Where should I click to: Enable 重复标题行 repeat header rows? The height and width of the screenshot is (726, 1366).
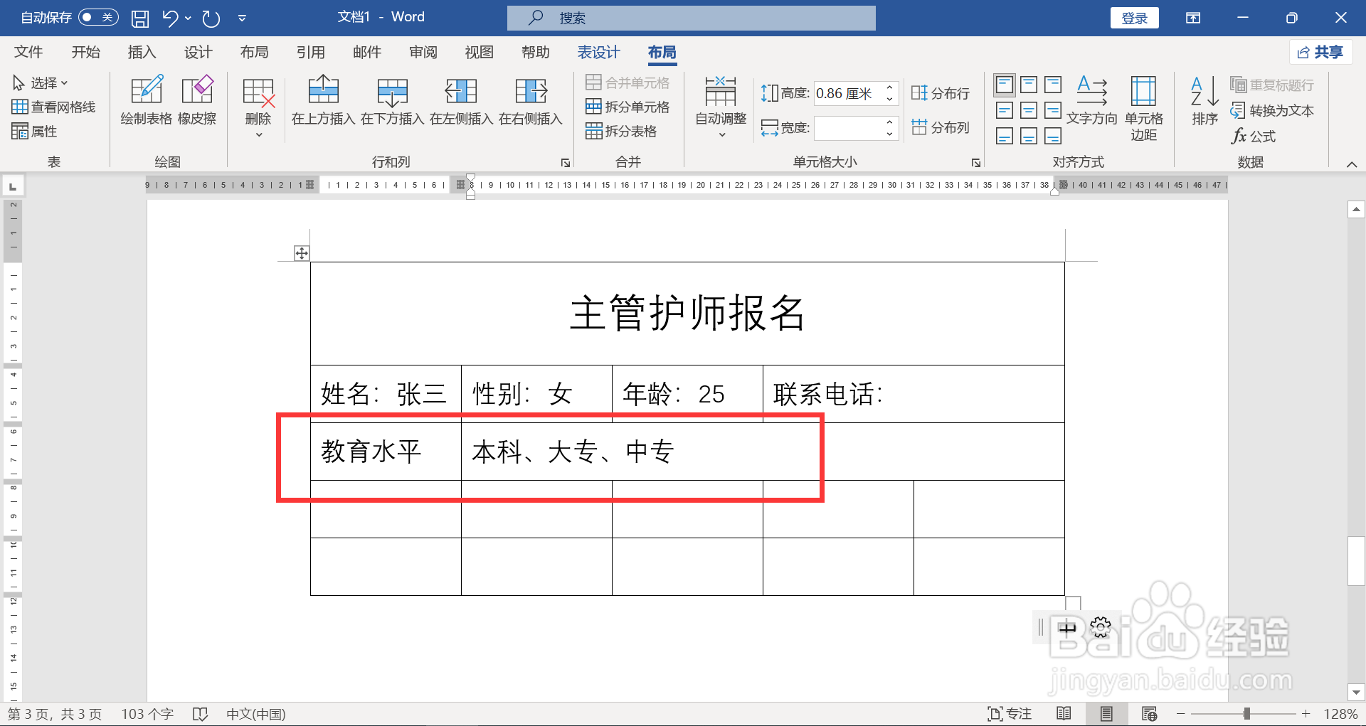tap(1273, 85)
